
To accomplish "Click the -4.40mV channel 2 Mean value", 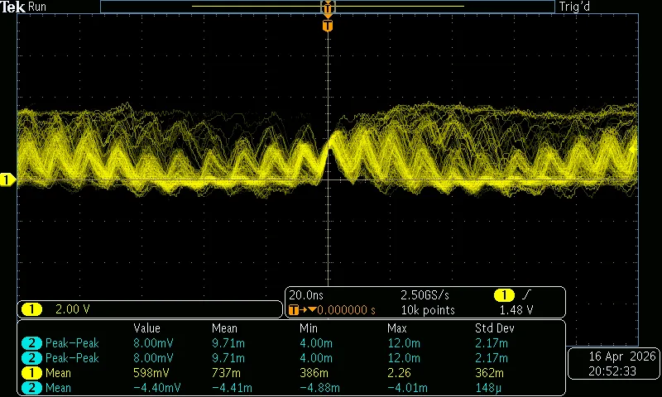I will point(156,388).
